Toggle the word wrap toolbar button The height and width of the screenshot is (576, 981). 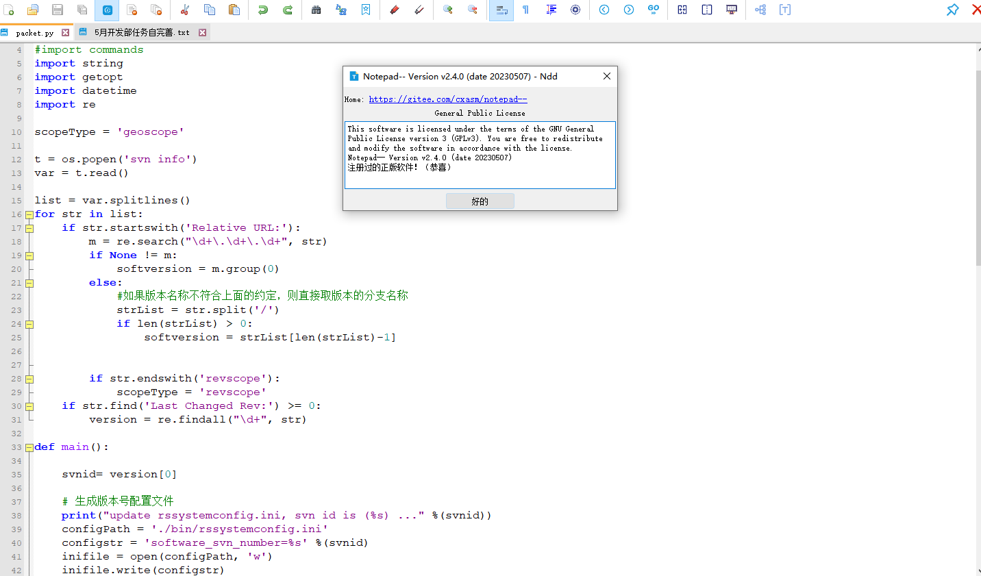[x=501, y=10]
